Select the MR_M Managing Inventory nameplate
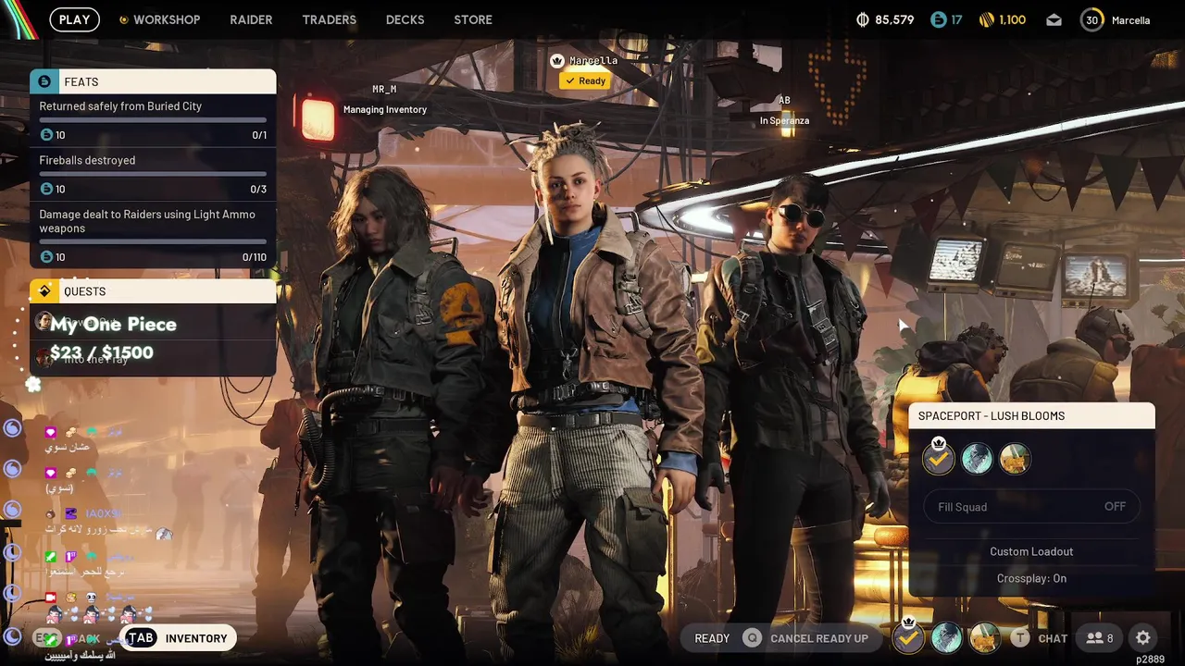The height and width of the screenshot is (666, 1185). tap(384, 99)
